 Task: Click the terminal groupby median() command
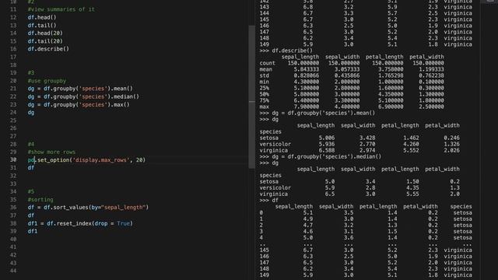click(320, 156)
